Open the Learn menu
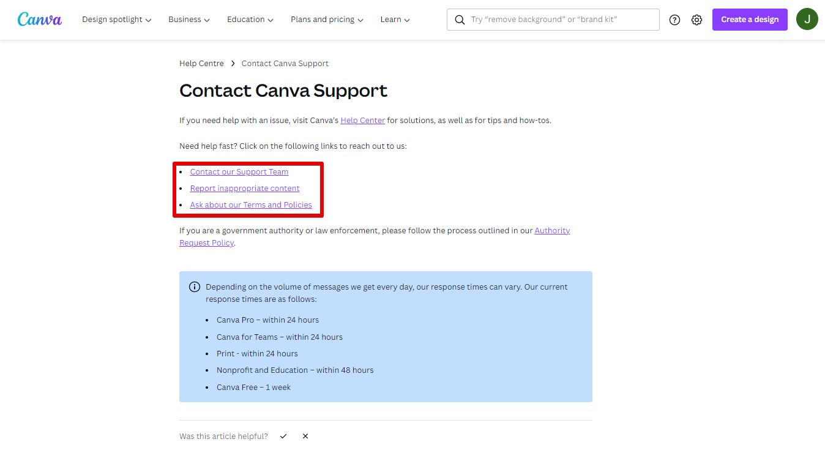The image size is (825, 461). tap(395, 20)
